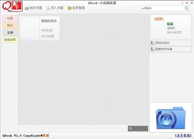Maximize the QBook window
Image resolution: width=194 pixels, height=139 pixels.
tap(187, 3)
